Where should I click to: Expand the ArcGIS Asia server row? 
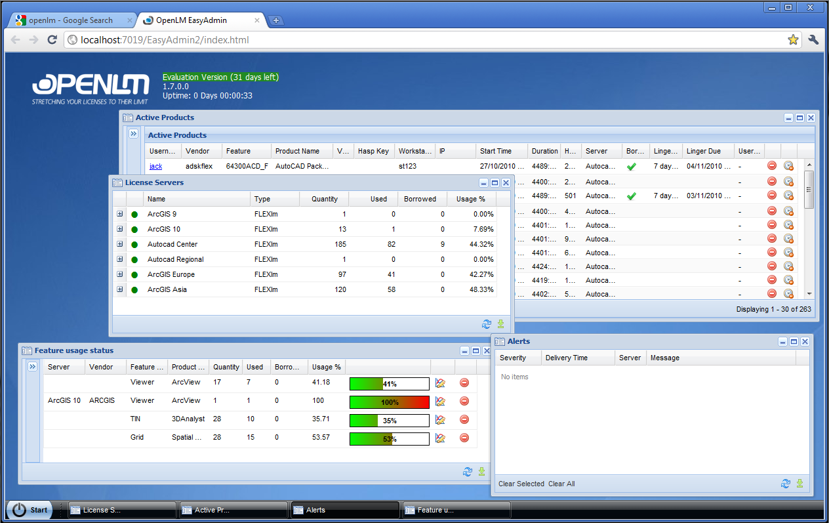click(x=119, y=289)
